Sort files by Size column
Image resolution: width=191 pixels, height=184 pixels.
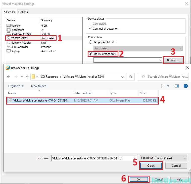point(148,93)
